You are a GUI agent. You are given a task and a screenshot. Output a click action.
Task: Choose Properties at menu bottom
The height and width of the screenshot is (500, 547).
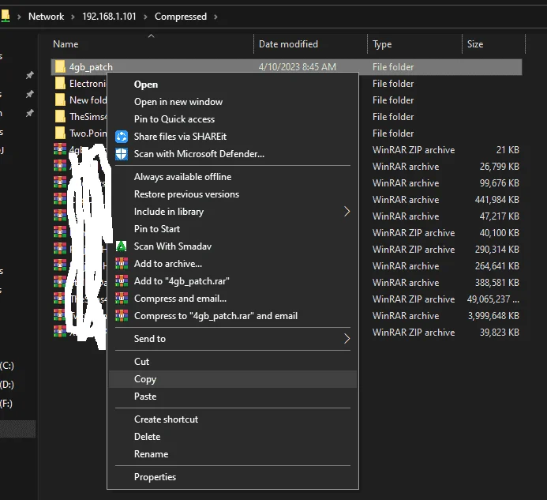click(x=233, y=477)
